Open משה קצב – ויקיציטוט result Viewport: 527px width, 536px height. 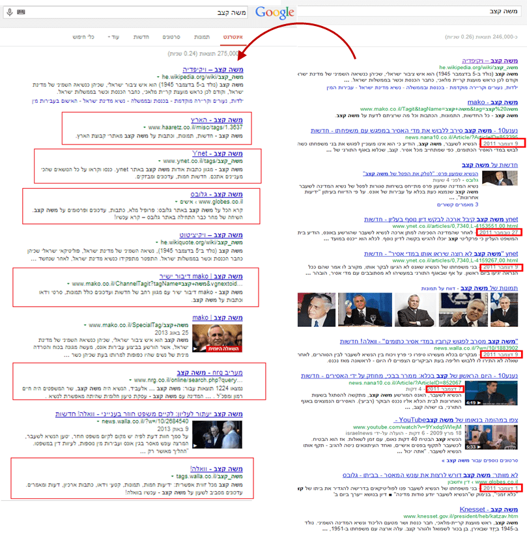click(x=211, y=235)
